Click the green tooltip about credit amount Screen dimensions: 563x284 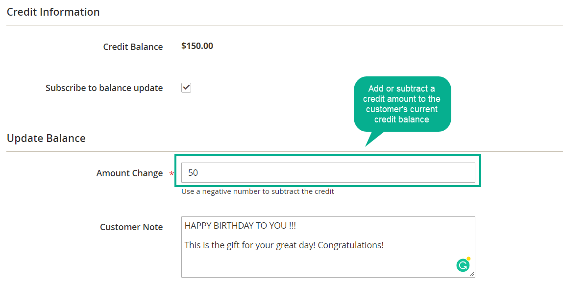(402, 104)
